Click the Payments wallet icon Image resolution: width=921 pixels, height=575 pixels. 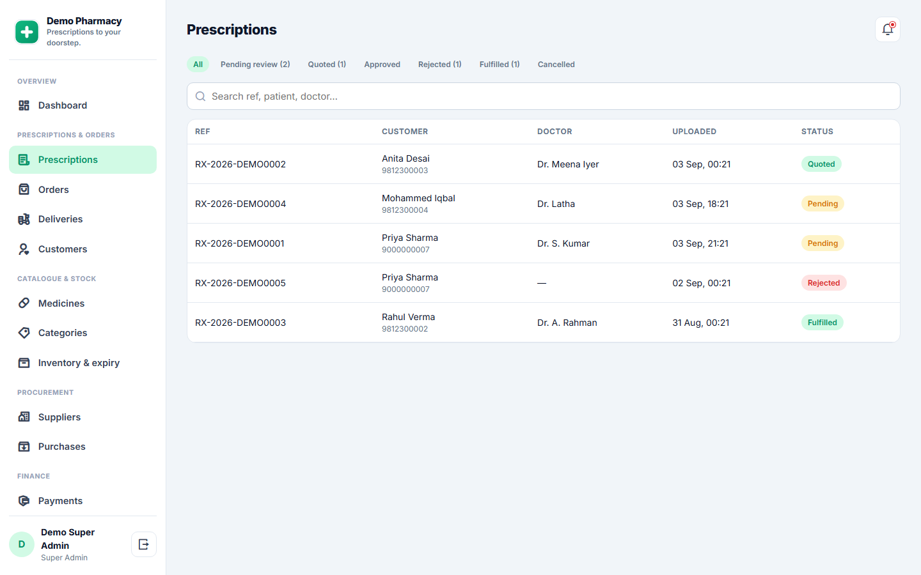24,501
